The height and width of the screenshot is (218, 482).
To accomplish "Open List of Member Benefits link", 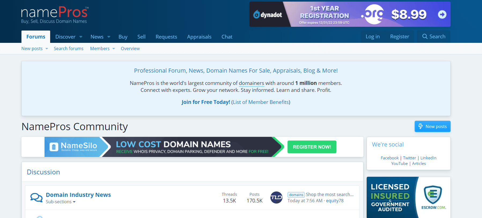I will pyautogui.click(x=261, y=102).
